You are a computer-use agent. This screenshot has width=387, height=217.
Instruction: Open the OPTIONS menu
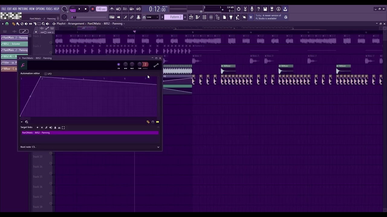pyautogui.click(x=40, y=9)
